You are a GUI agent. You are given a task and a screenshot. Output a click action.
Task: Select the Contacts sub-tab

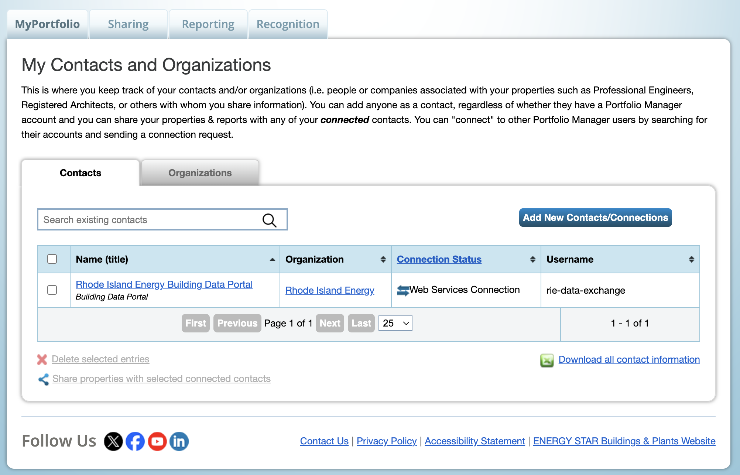tap(80, 173)
